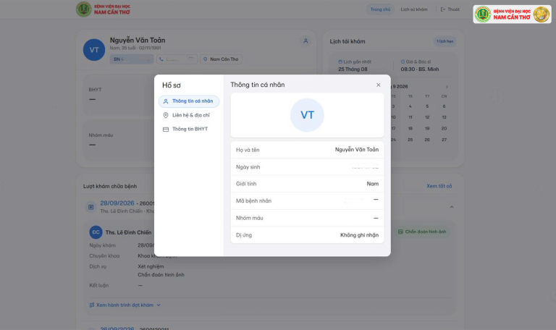
Task: Click the Xem tất cả link
Action: 439,186
